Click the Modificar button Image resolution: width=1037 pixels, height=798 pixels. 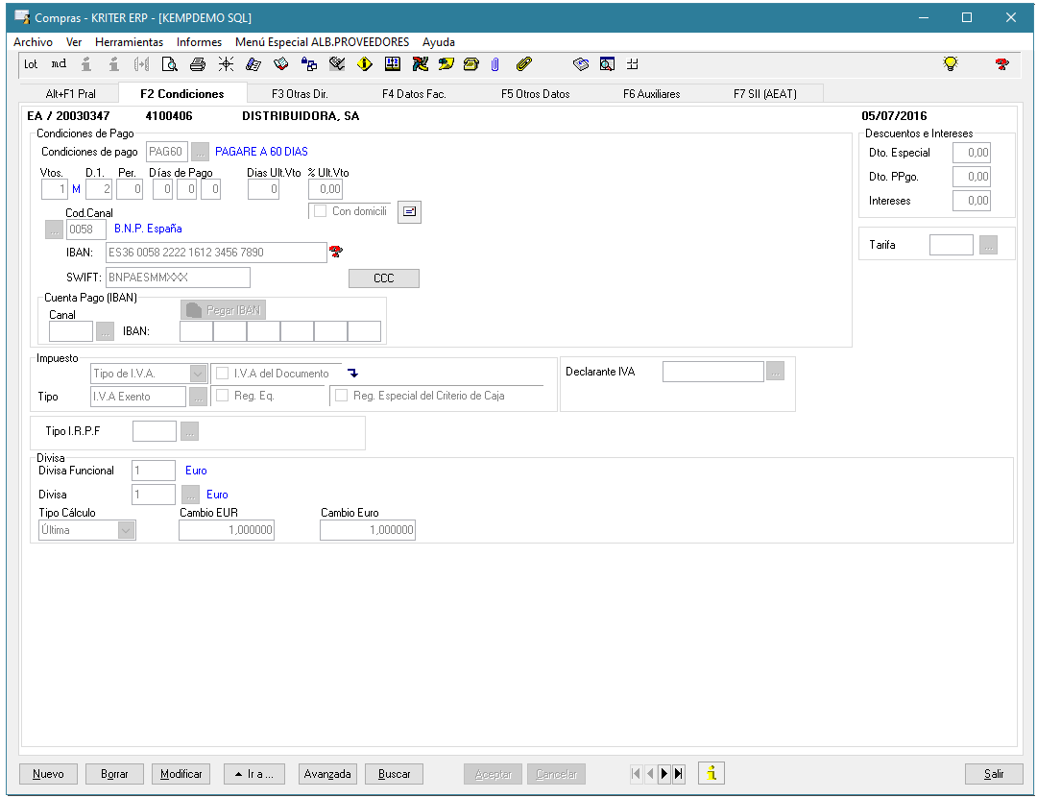click(181, 774)
